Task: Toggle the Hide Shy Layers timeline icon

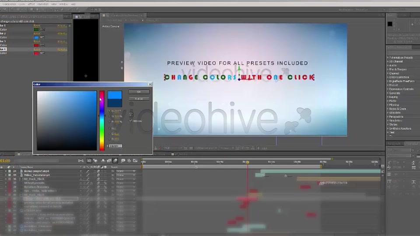Action: point(103,160)
